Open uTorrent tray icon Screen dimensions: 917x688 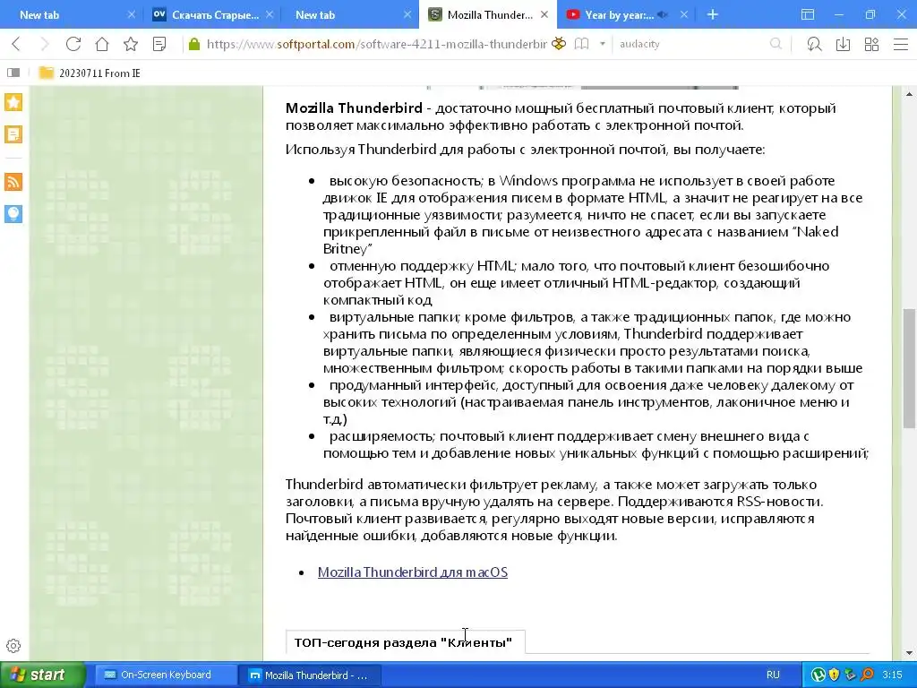click(818, 675)
